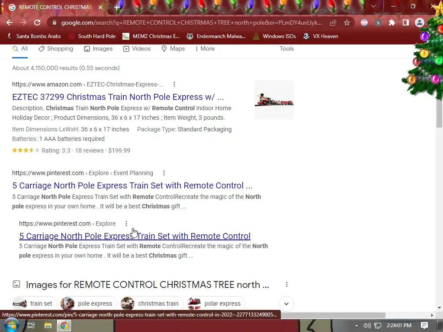
Task: Open options for pinterest Explore sub-result
Action: pos(126,223)
